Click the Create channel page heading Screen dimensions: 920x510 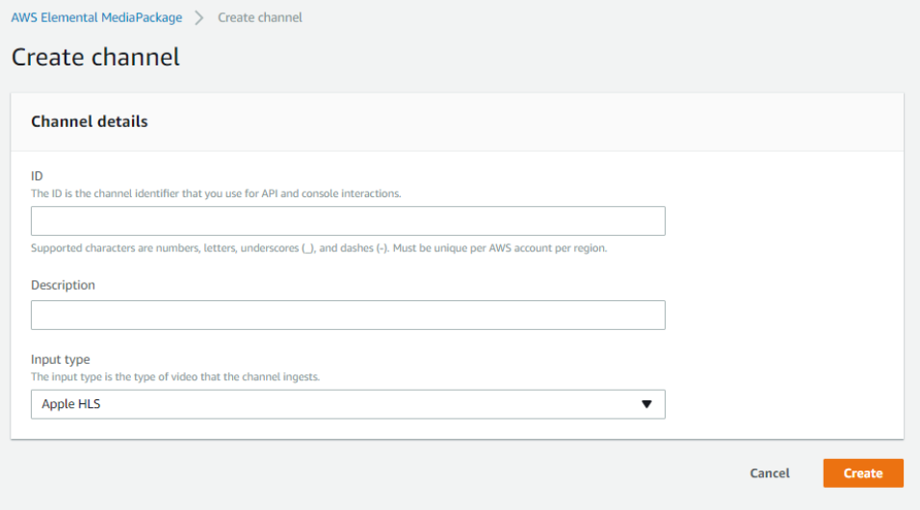coord(95,57)
